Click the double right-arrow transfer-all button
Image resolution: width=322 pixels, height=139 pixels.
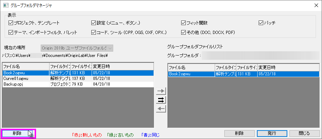[x=161, y=100]
